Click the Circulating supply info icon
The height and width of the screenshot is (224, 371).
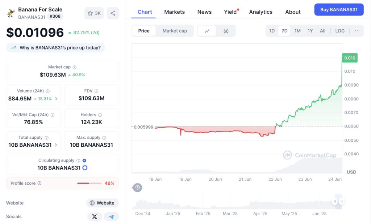click(78, 160)
